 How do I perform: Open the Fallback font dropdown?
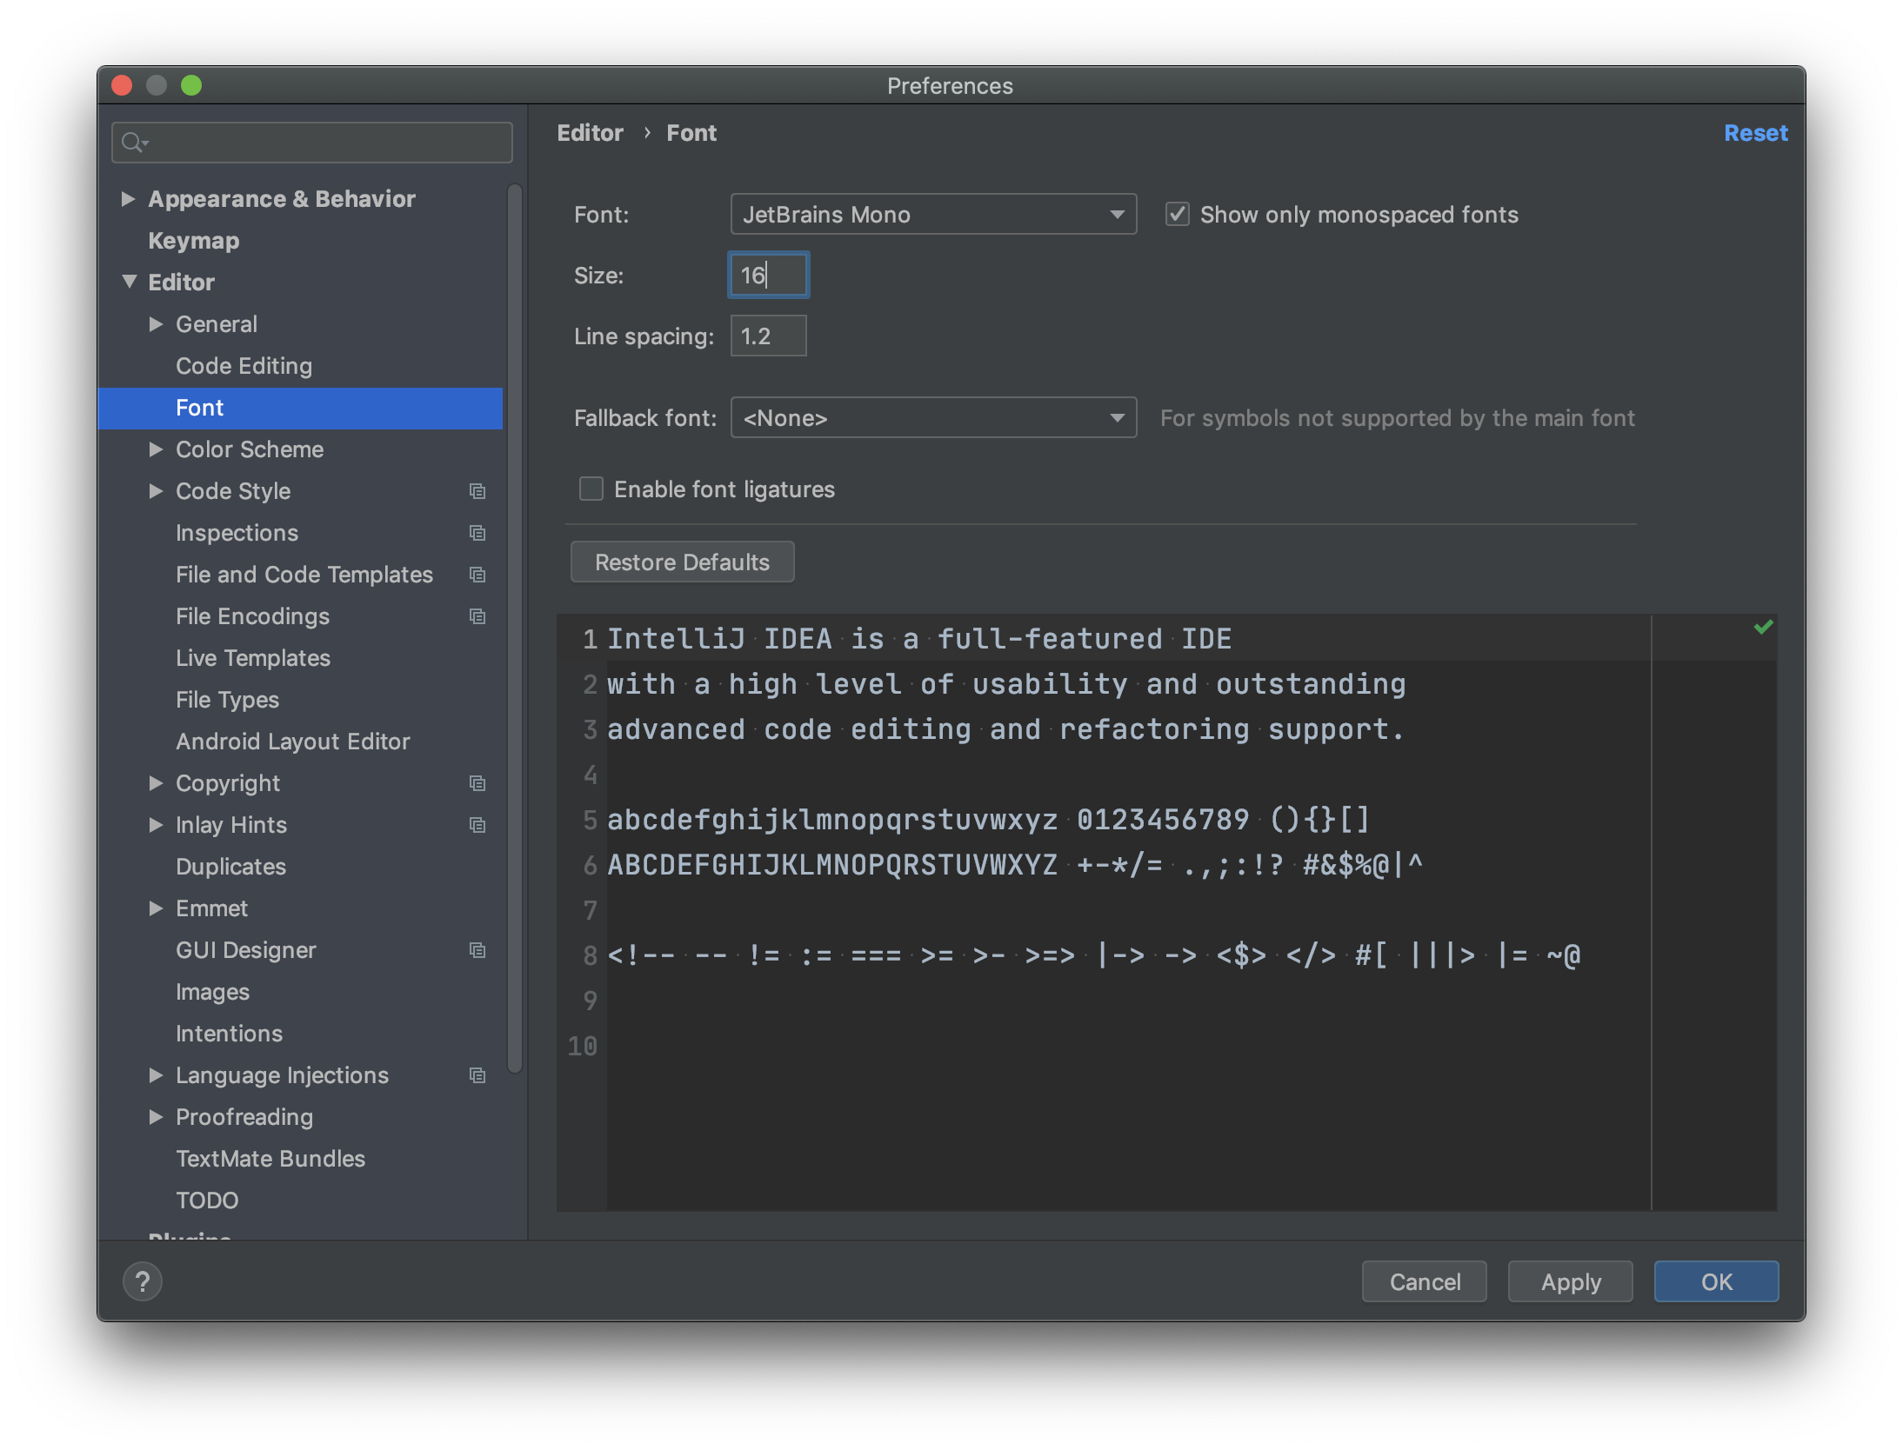point(933,418)
